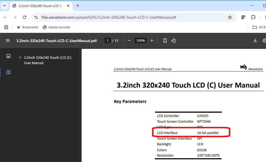The width and height of the screenshot is (266, 162).
Task: Show document outline in the sidebar
Action: 8,72
